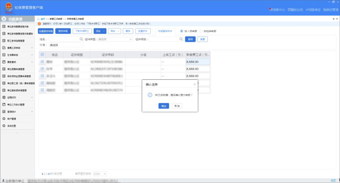
Task: Confirm the submission with 确定 button
Action: (x=163, y=106)
